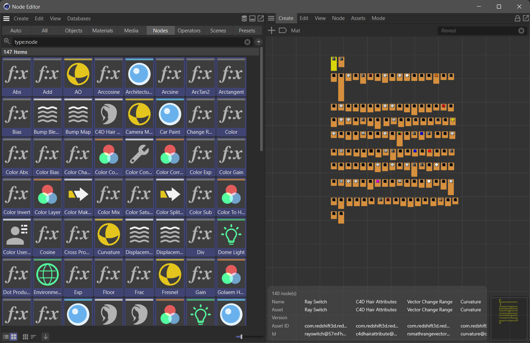530x343 pixels.
Task: Switch to the Presets tab
Action: [247, 31]
